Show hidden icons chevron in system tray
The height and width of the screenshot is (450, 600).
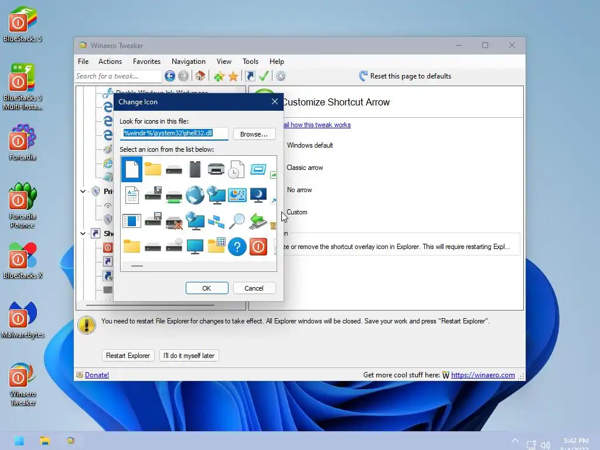coord(515,441)
